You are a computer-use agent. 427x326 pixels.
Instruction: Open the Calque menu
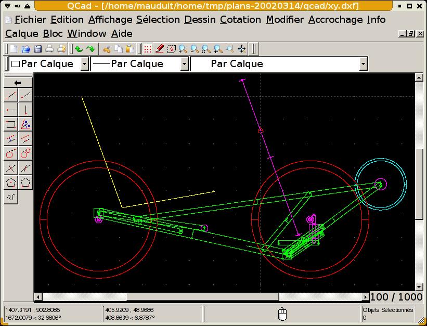click(22, 34)
